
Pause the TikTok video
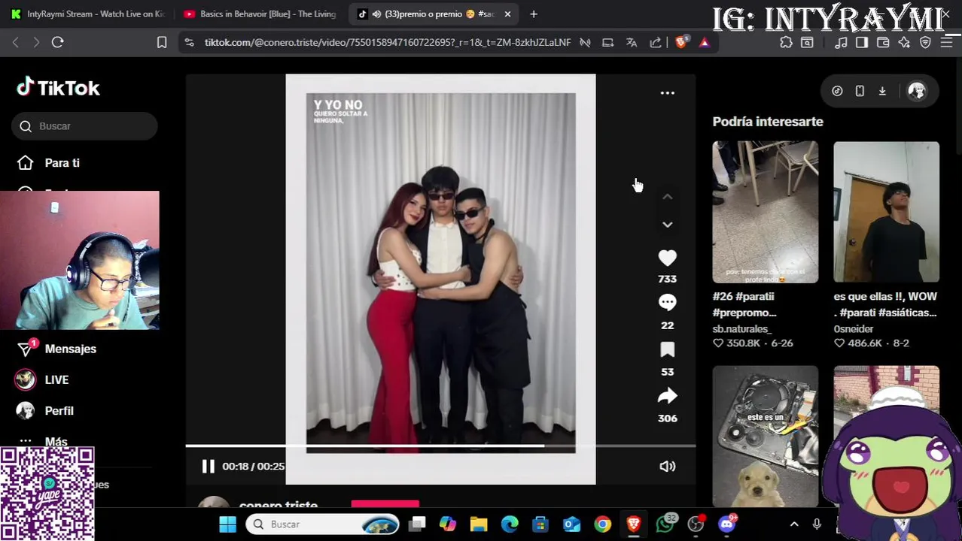click(208, 467)
